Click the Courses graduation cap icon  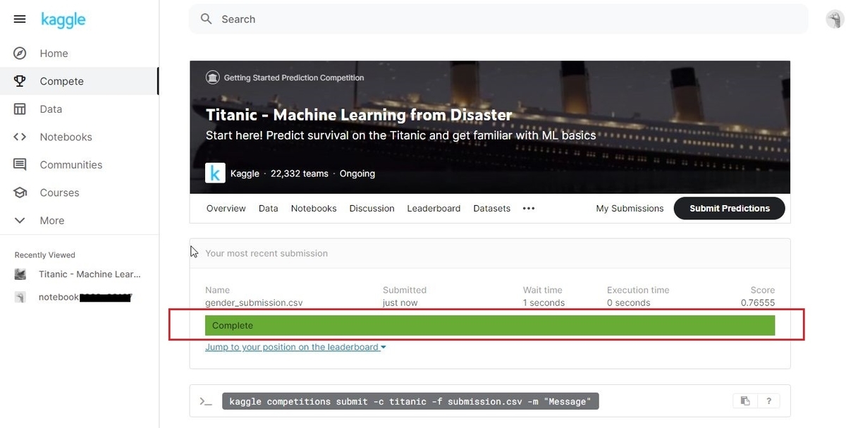tap(20, 192)
